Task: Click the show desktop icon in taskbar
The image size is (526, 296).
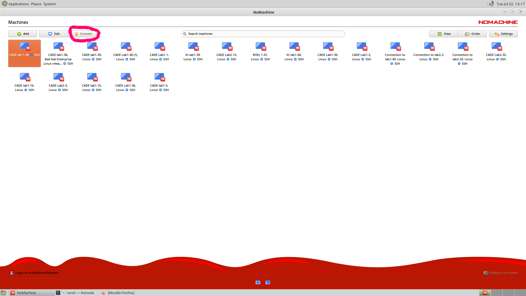Action: [3, 293]
